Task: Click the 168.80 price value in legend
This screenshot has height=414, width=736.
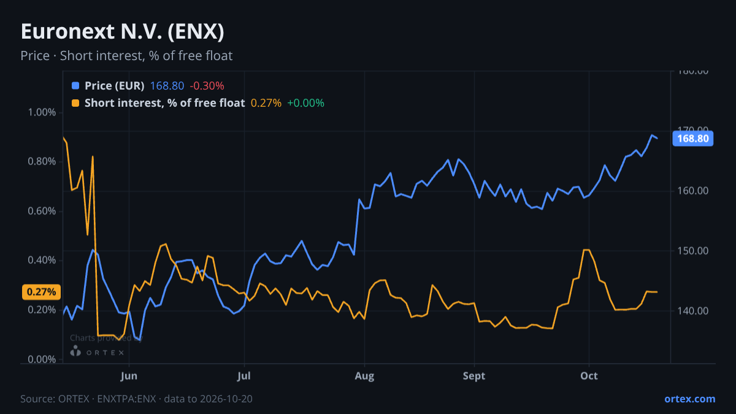Action: tap(167, 86)
